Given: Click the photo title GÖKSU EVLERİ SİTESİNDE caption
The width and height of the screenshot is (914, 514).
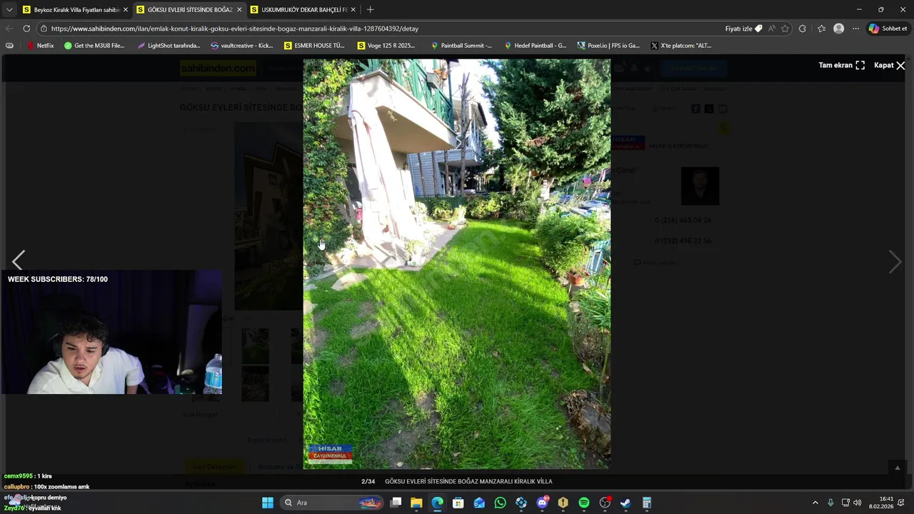Looking at the screenshot, I should (x=468, y=481).
